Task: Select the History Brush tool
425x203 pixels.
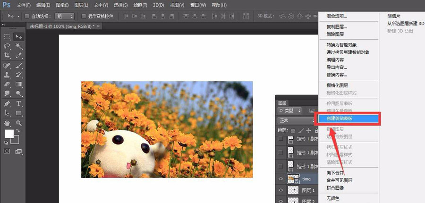Action: [x=18, y=75]
